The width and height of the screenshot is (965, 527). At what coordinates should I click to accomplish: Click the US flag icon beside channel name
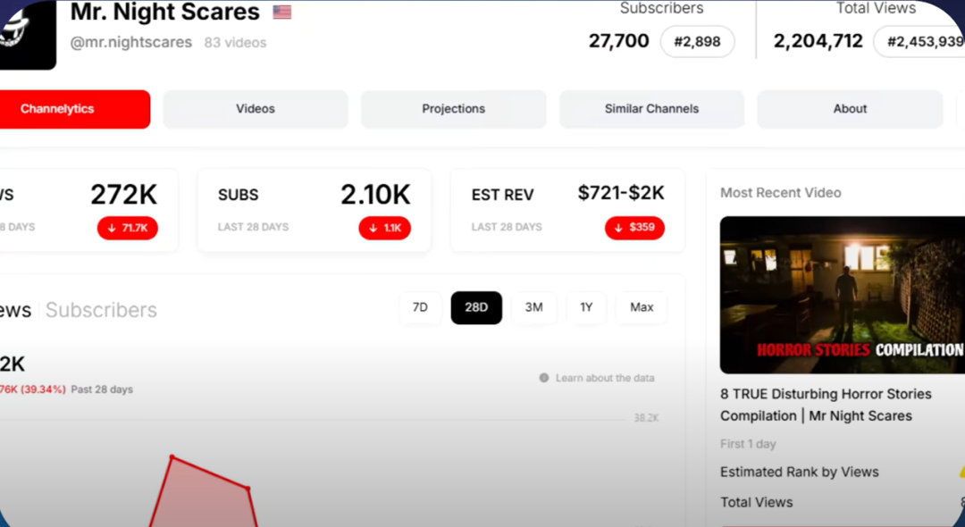click(282, 13)
